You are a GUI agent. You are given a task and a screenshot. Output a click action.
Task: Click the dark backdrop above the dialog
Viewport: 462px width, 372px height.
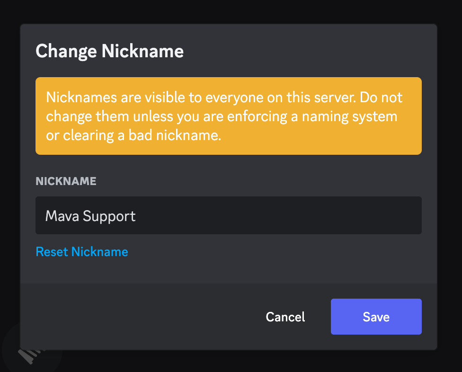click(x=231, y=11)
